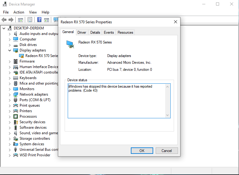Click the Processors category icon
Image resolution: width=239 pixels, height=175 pixels.
[x=16, y=116]
